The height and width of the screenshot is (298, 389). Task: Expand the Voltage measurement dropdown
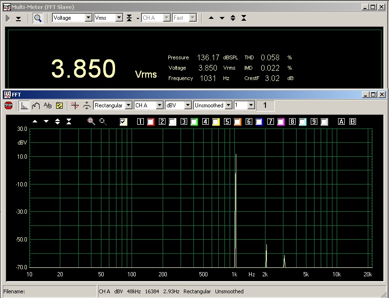click(x=88, y=18)
